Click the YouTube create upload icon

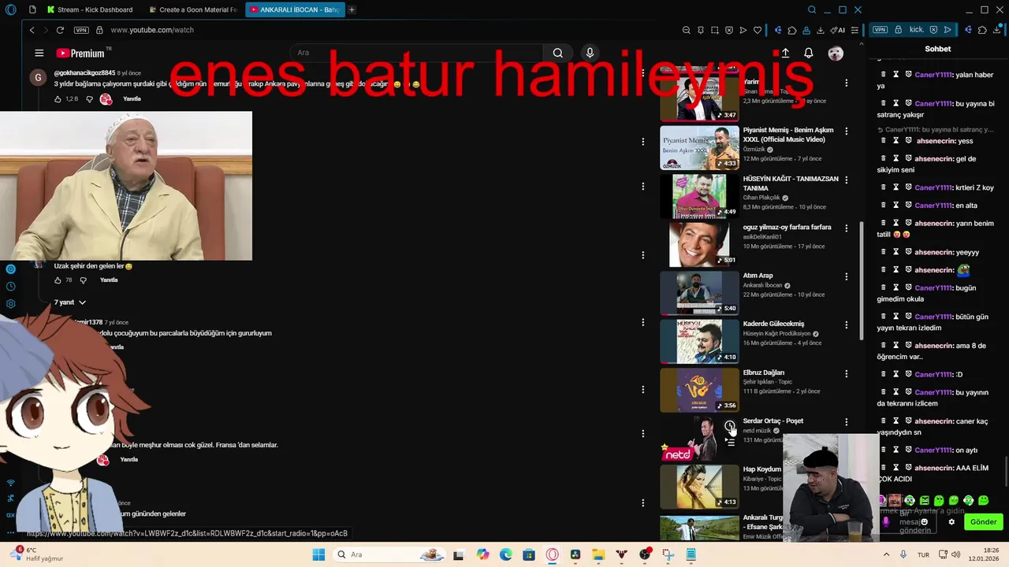point(785,53)
